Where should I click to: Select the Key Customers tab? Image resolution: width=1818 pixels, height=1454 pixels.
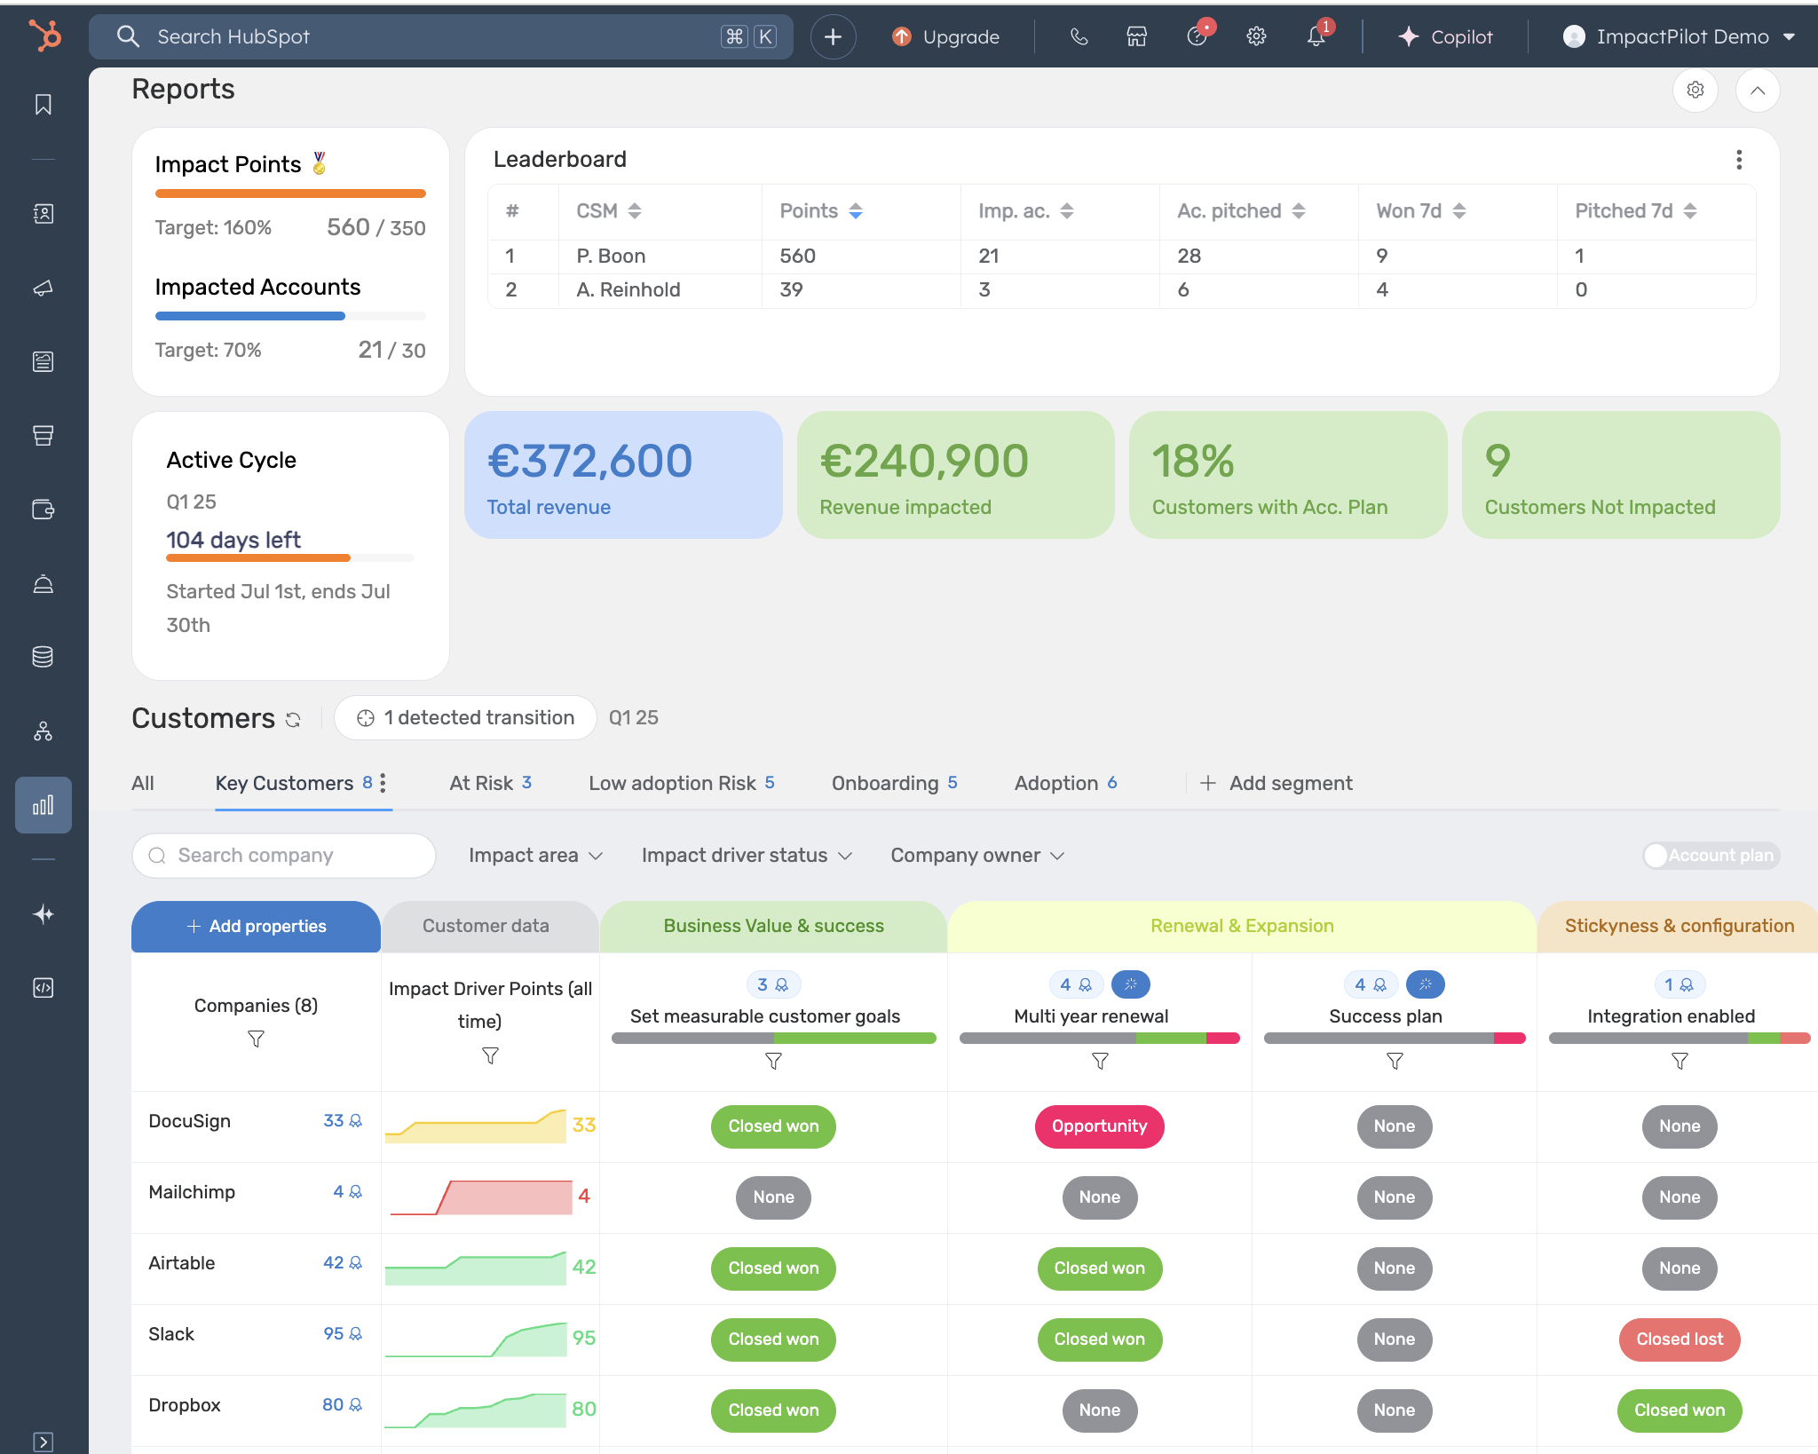point(293,783)
